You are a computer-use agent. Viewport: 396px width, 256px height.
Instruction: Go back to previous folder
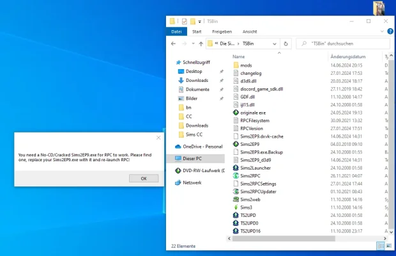[173, 44]
